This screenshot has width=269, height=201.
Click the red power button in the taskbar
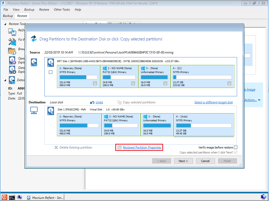4,197
